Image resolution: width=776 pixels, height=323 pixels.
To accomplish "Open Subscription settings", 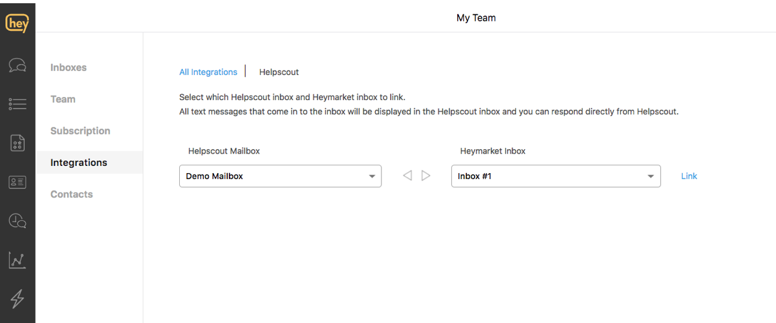I will click(80, 130).
